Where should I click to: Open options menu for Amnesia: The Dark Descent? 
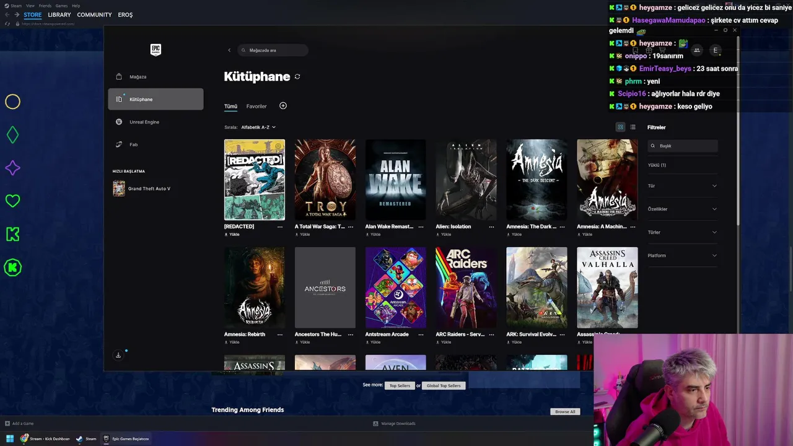(563, 227)
